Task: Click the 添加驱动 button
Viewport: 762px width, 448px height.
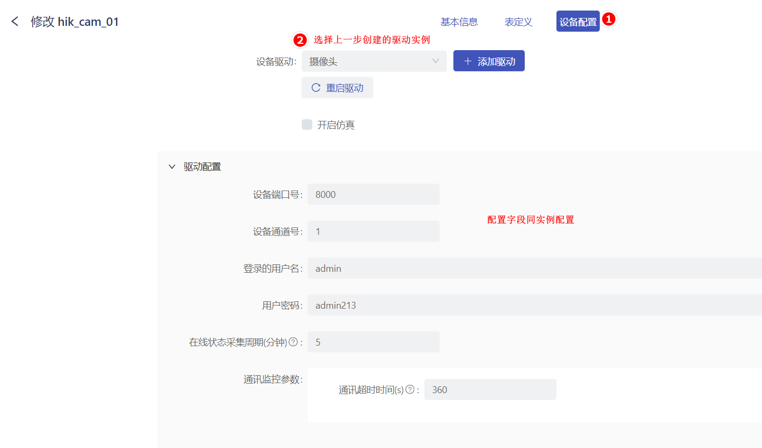Action: click(x=489, y=61)
